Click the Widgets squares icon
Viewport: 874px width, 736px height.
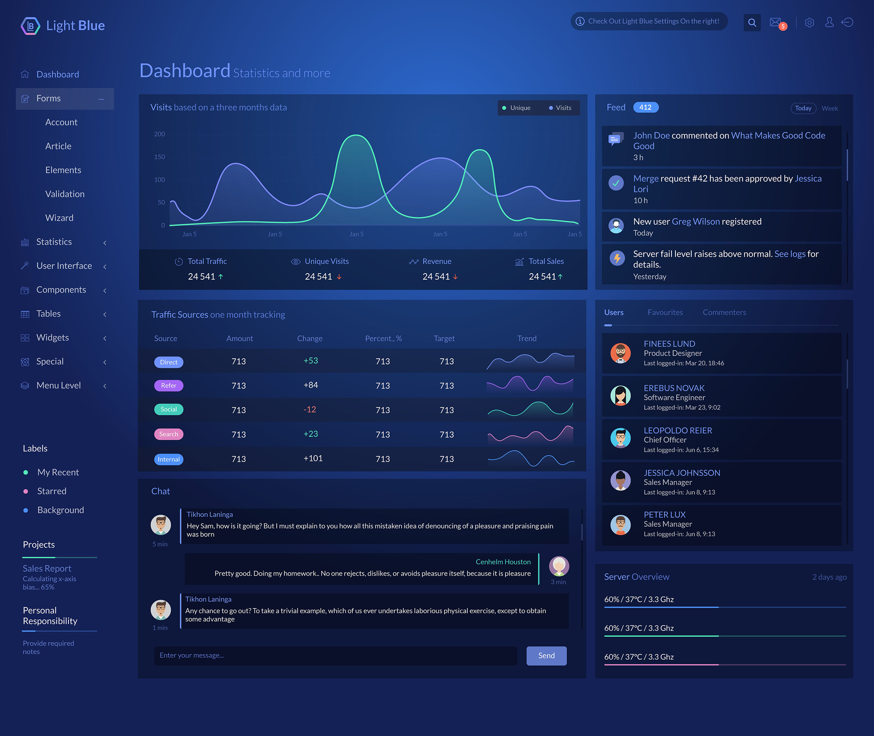25,338
